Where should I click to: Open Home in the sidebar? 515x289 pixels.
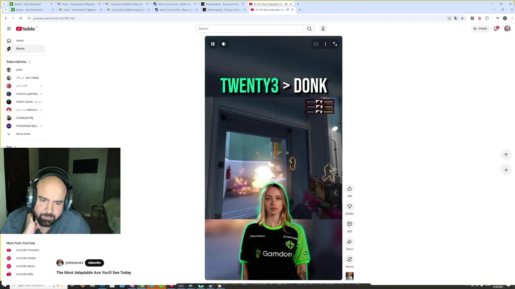coord(24,41)
